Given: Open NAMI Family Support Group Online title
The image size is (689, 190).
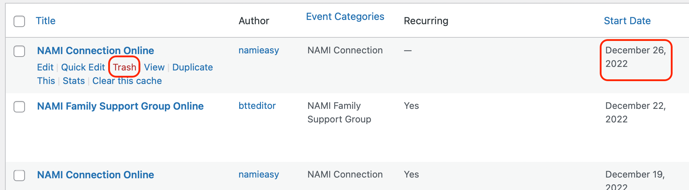Looking at the screenshot, I should pyautogui.click(x=120, y=106).
